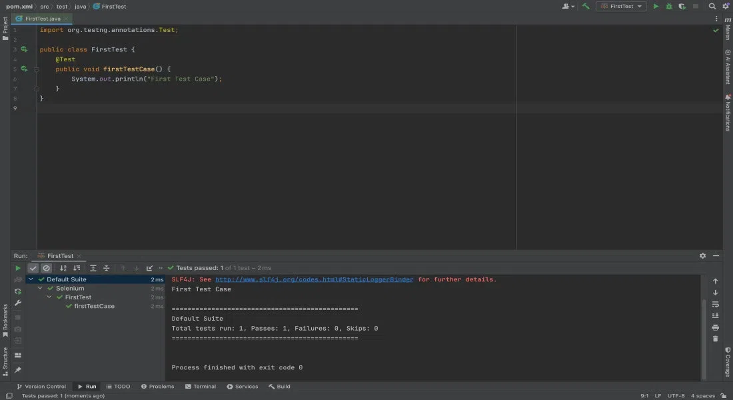Open the UTF-8 encoding selector

(x=676, y=396)
